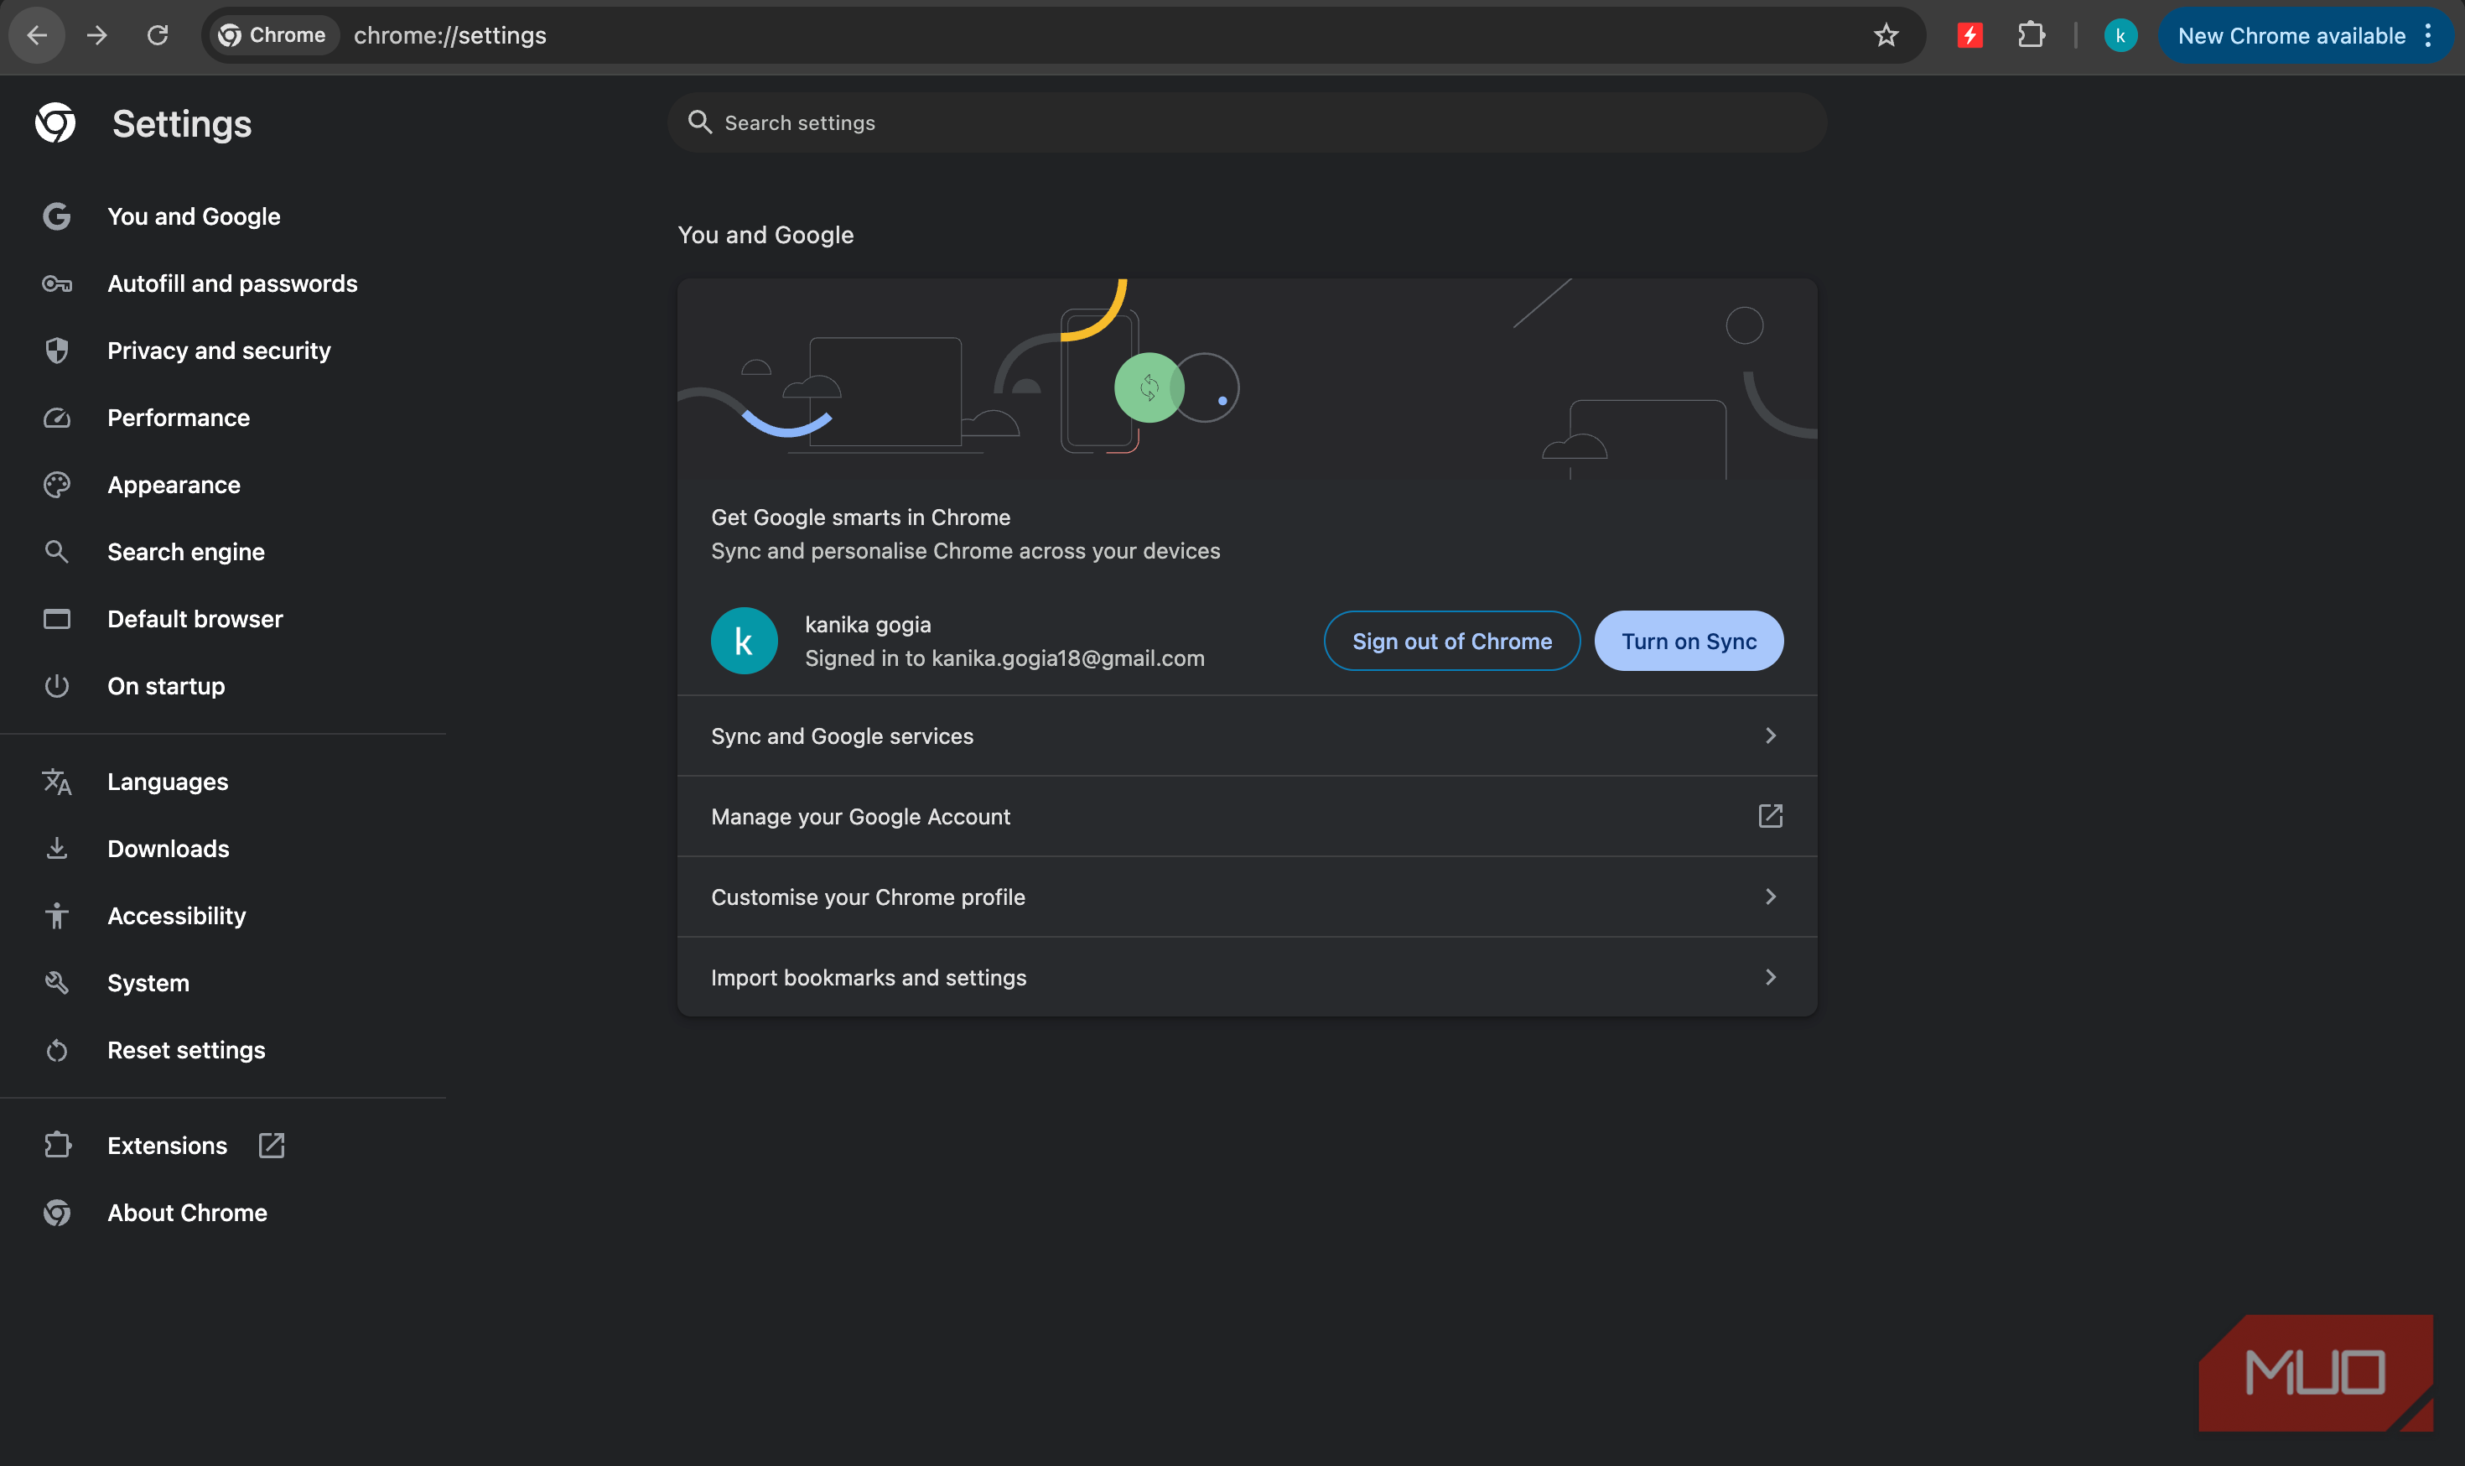Expand Sync and Google services chevron
This screenshot has height=1466, width=2465.
pyautogui.click(x=1770, y=736)
